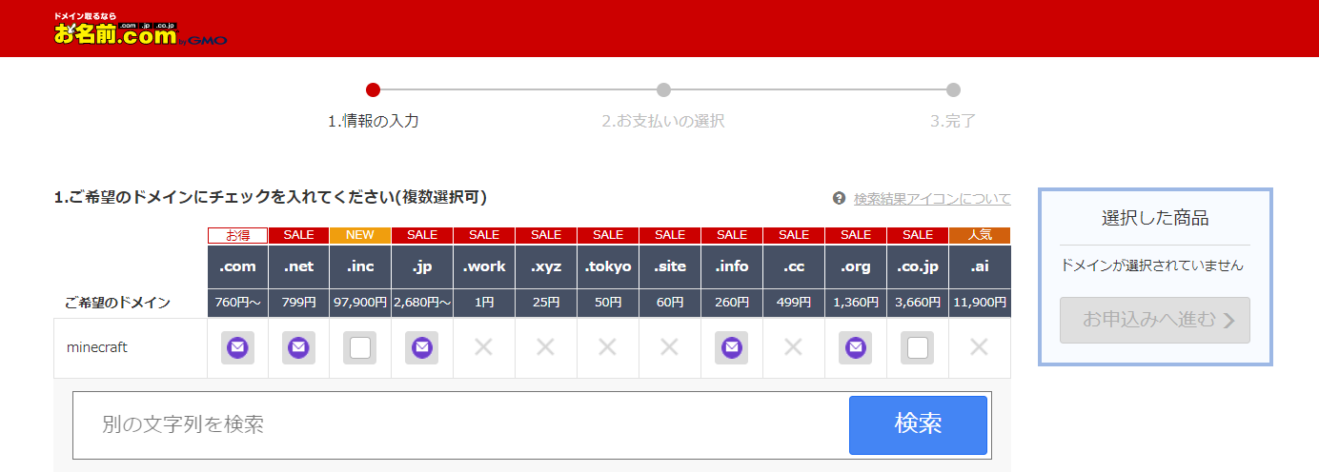Click the X icon under .ai
1319x472 pixels.
979,348
